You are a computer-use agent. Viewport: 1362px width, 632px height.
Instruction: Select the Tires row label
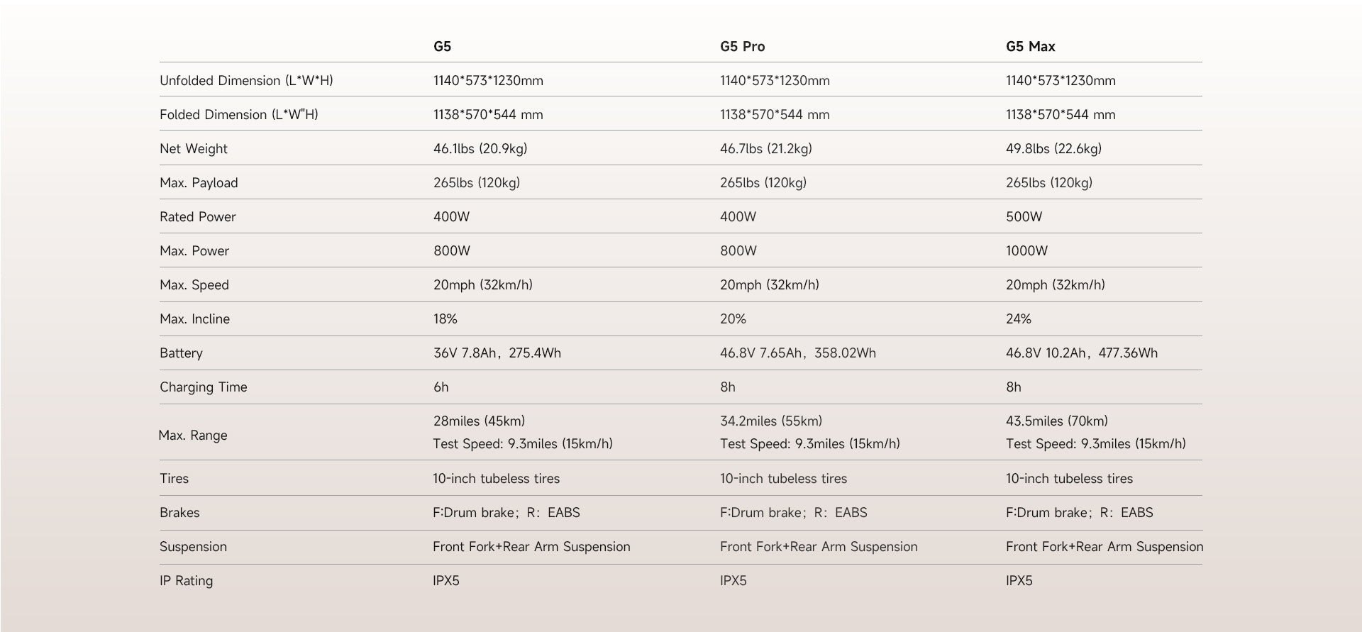tap(175, 479)
